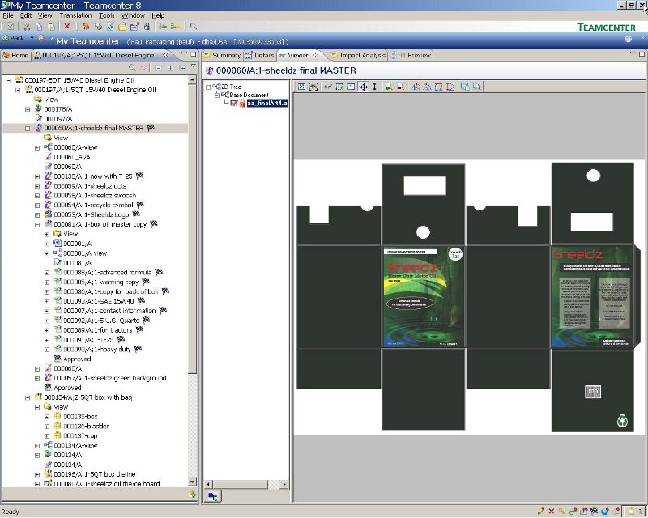Collapse the 000060/A;1-sheeldz final MASTER node
Screen dimensions: 648x518
click(28, 129)
